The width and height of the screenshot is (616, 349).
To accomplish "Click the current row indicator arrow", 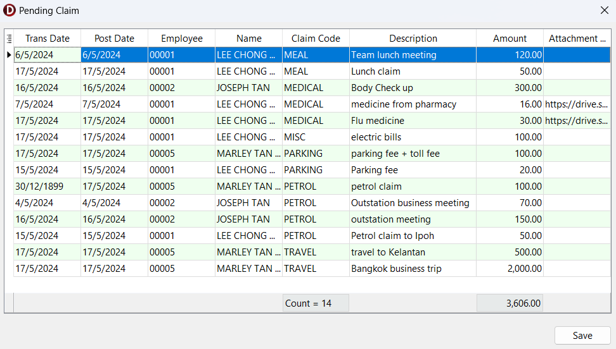I will point(9,55).
